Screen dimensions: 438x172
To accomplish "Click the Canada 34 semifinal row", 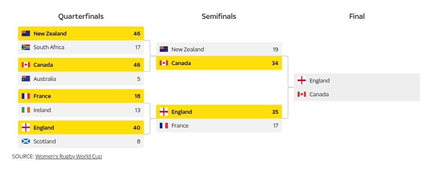I will click(x=219, y=63).
